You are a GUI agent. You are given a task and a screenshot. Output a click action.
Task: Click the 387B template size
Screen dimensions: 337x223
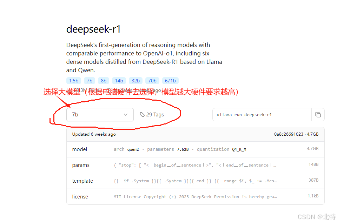pyautogui.click(x=313, y=180)
